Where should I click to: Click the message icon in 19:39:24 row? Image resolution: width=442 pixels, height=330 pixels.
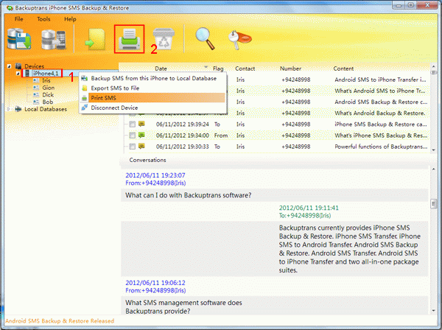pos(141,124)
